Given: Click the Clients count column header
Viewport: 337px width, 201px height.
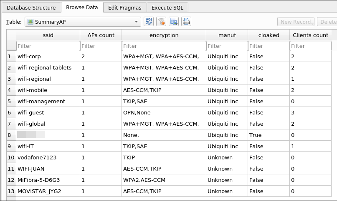Looking at the screenshot, I should coord(310,35).
